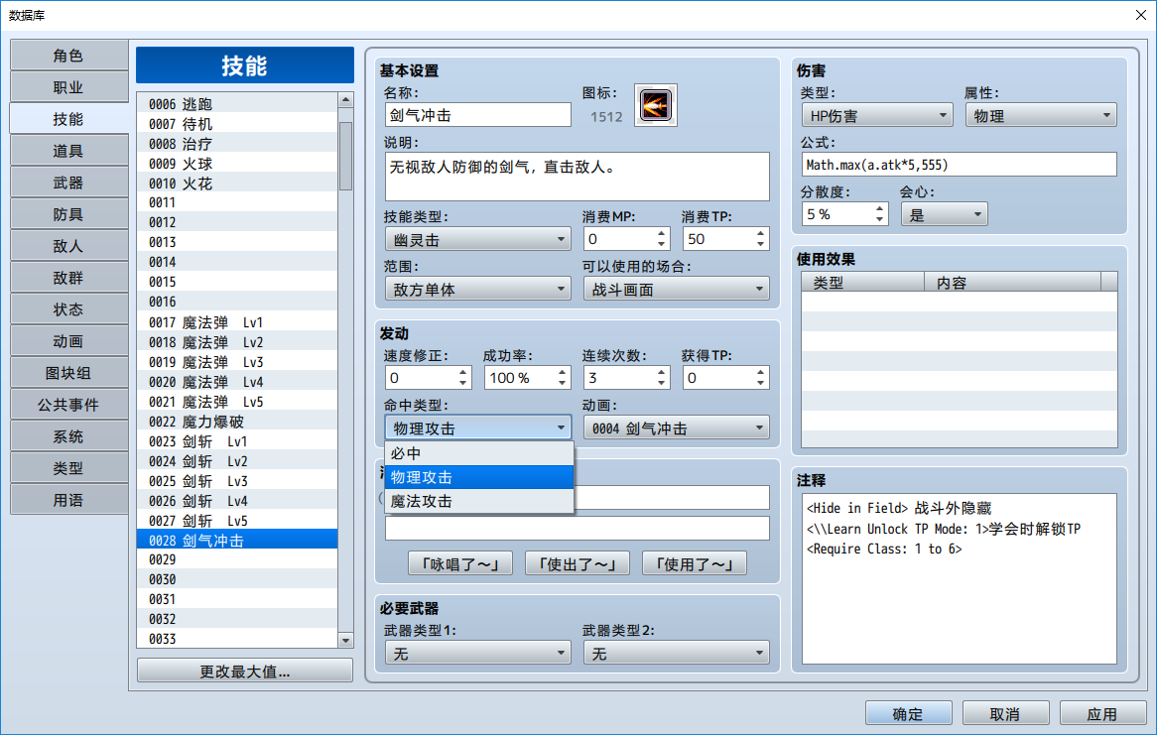Open the damage 类型 dropdown HP伤害

click(x=876, y=115)
